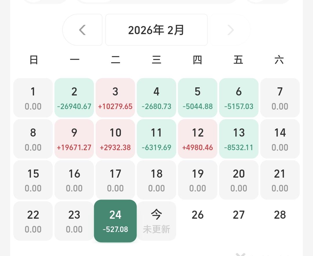Click the 五 weekday header

pos(238,60)
